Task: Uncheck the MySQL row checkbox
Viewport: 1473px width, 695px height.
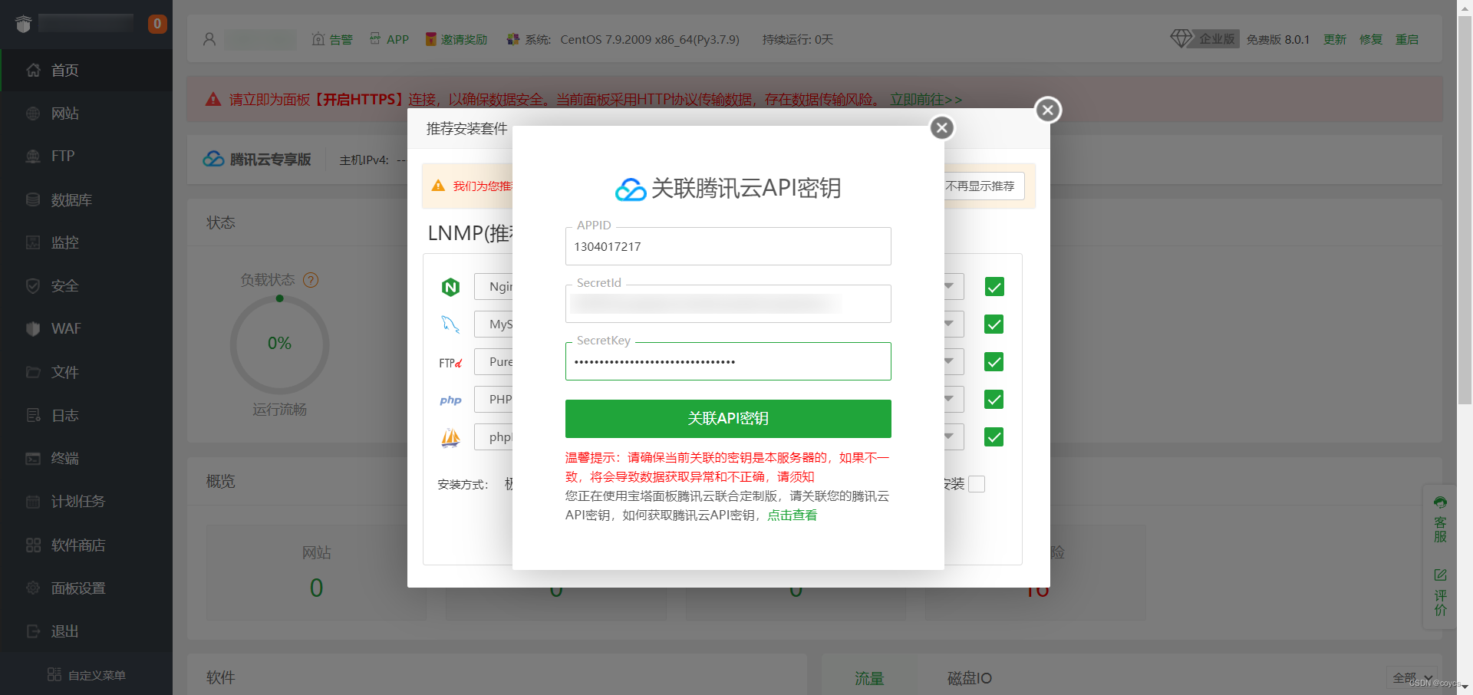Action: (994, 324)
